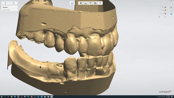
Task: Click the red marker on the upper incisor
Action: click(103, 50)
